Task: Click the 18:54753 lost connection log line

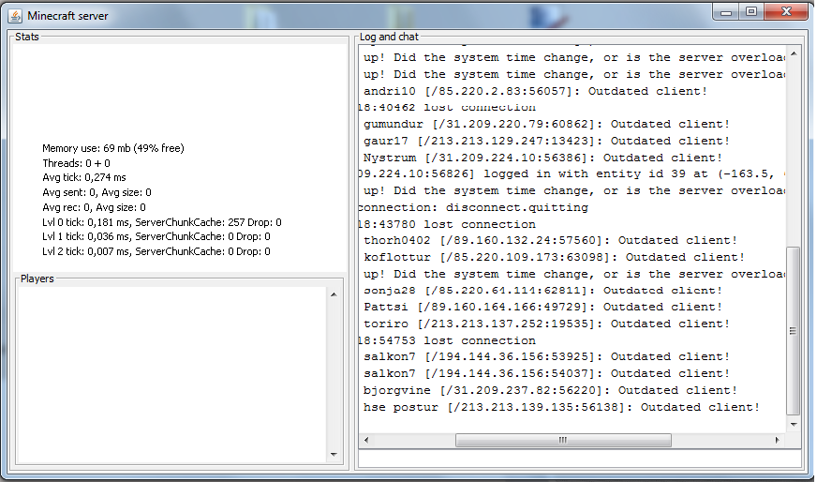Action: pyautogui.click(x=448, y=340)
